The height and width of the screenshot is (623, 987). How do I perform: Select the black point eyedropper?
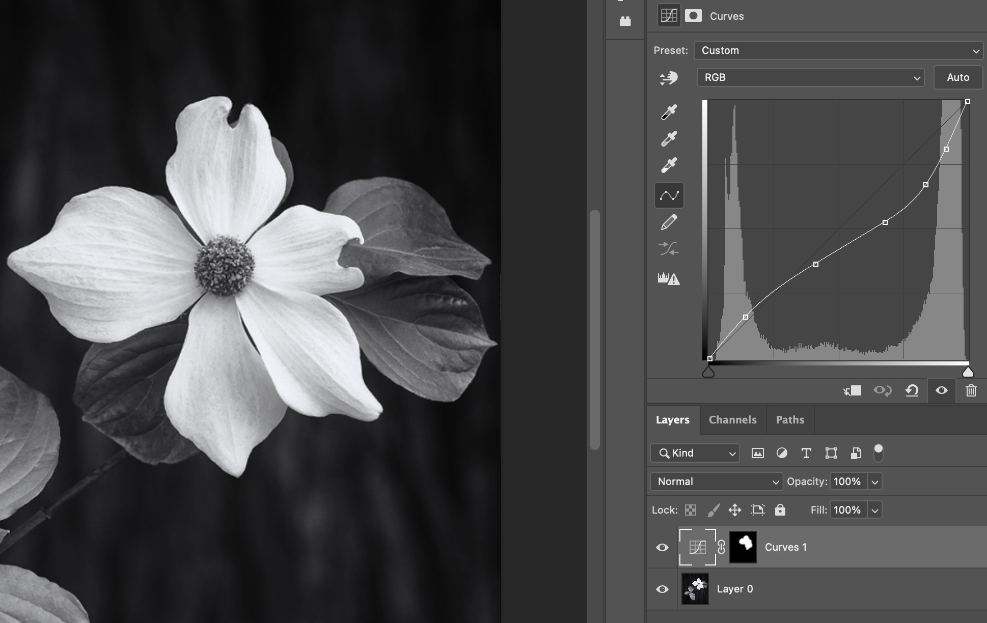(669, 112)
